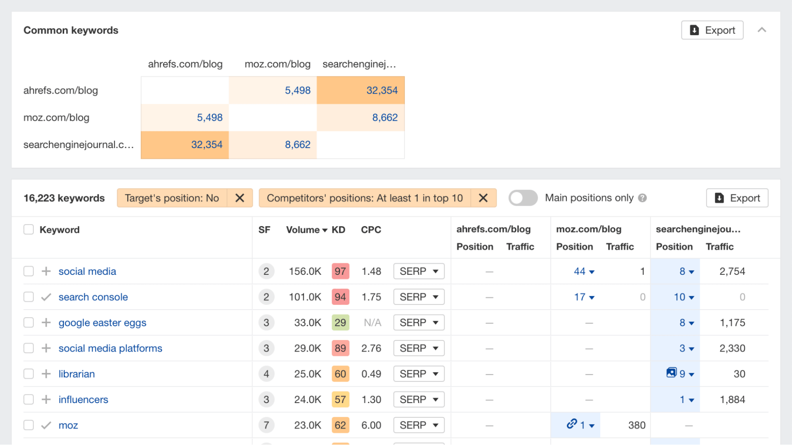Click the Keyword column header
This screenshot has height=445, width=792.
click(x=60, y=229)
